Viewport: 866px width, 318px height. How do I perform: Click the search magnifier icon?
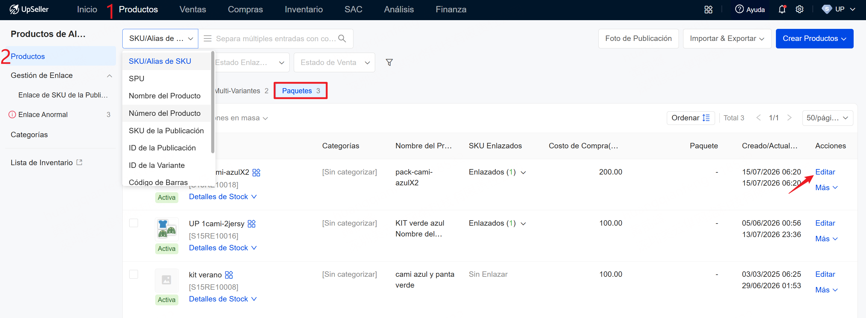[x=342, y=39]
